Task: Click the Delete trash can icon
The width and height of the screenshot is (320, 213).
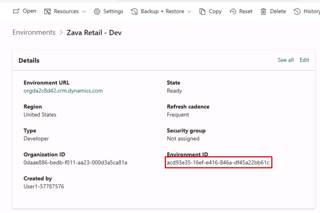Action: tap(264, 11)
